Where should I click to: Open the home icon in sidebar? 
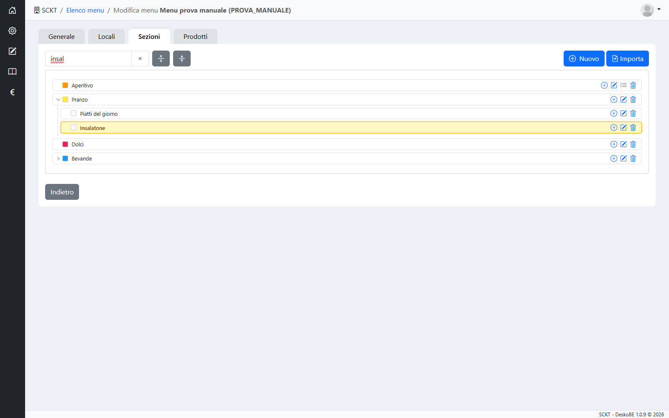coord(13,10)
